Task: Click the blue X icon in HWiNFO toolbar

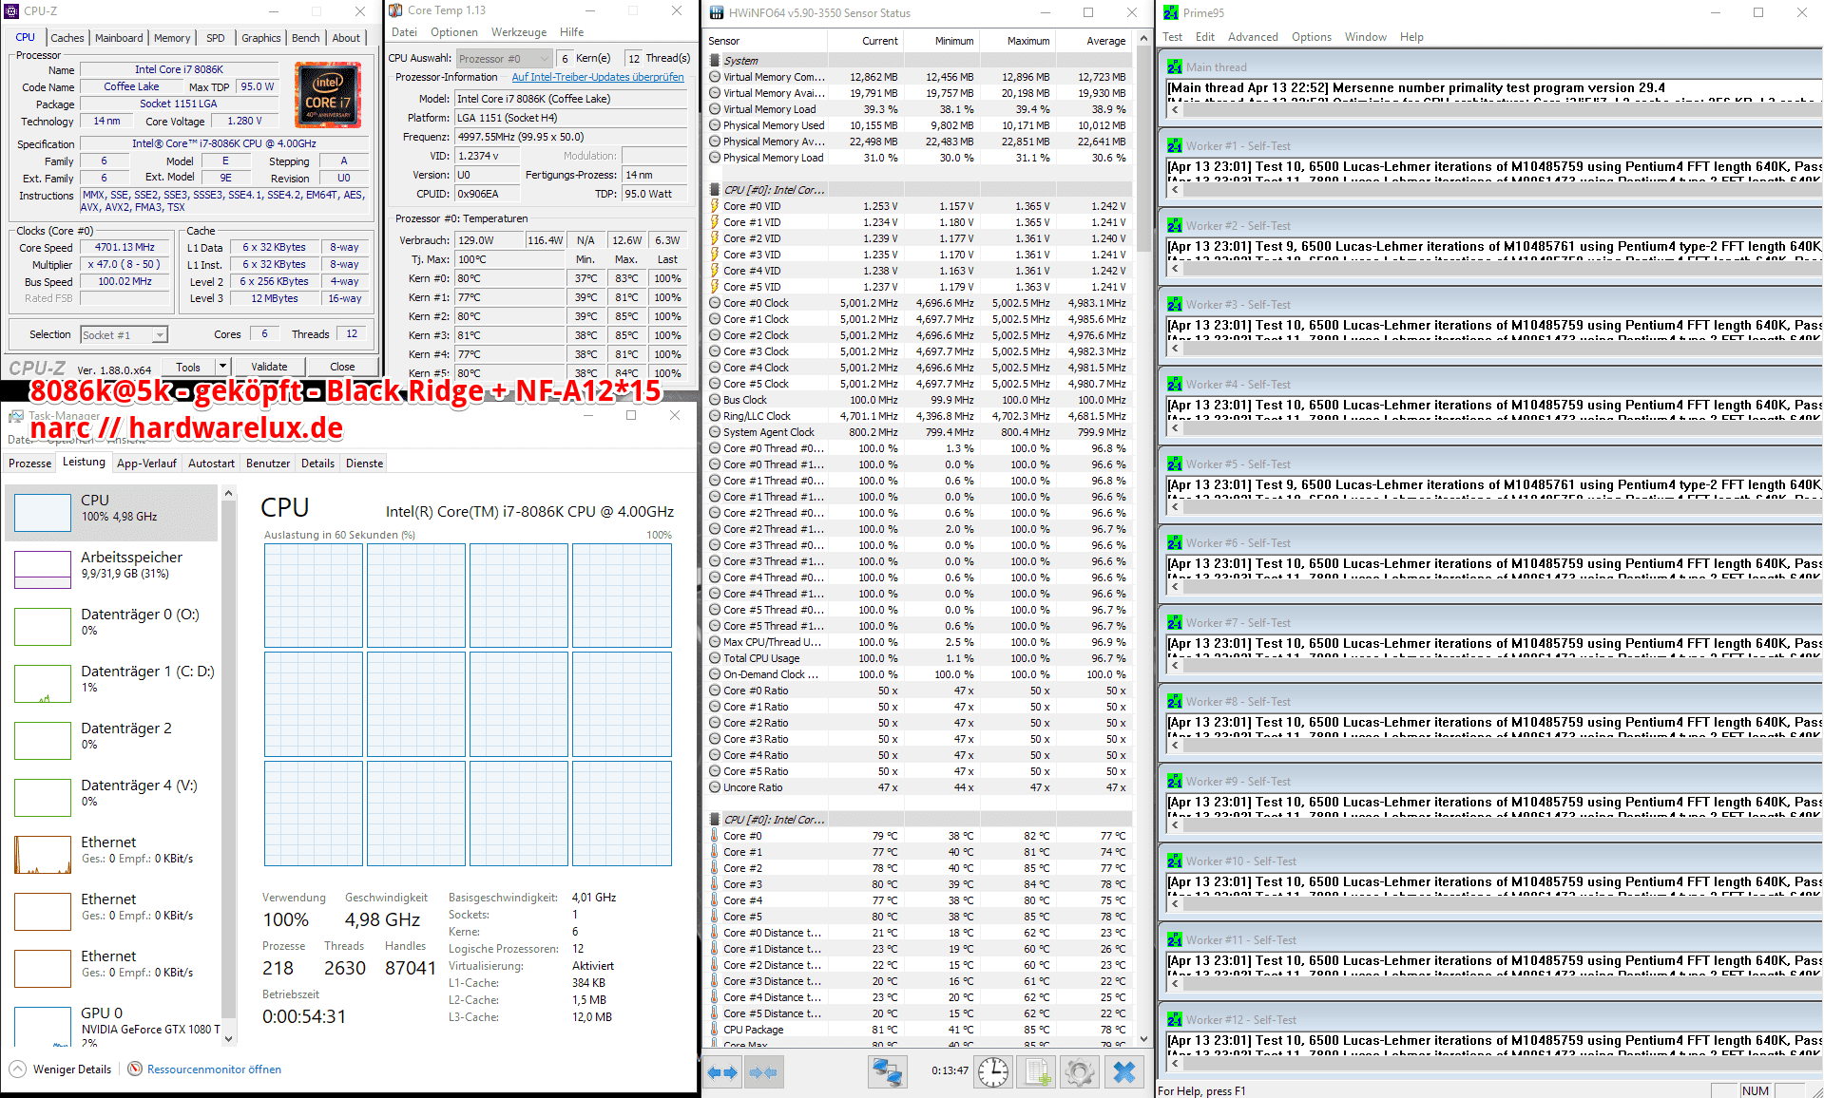Action: coord(1123,1072)
